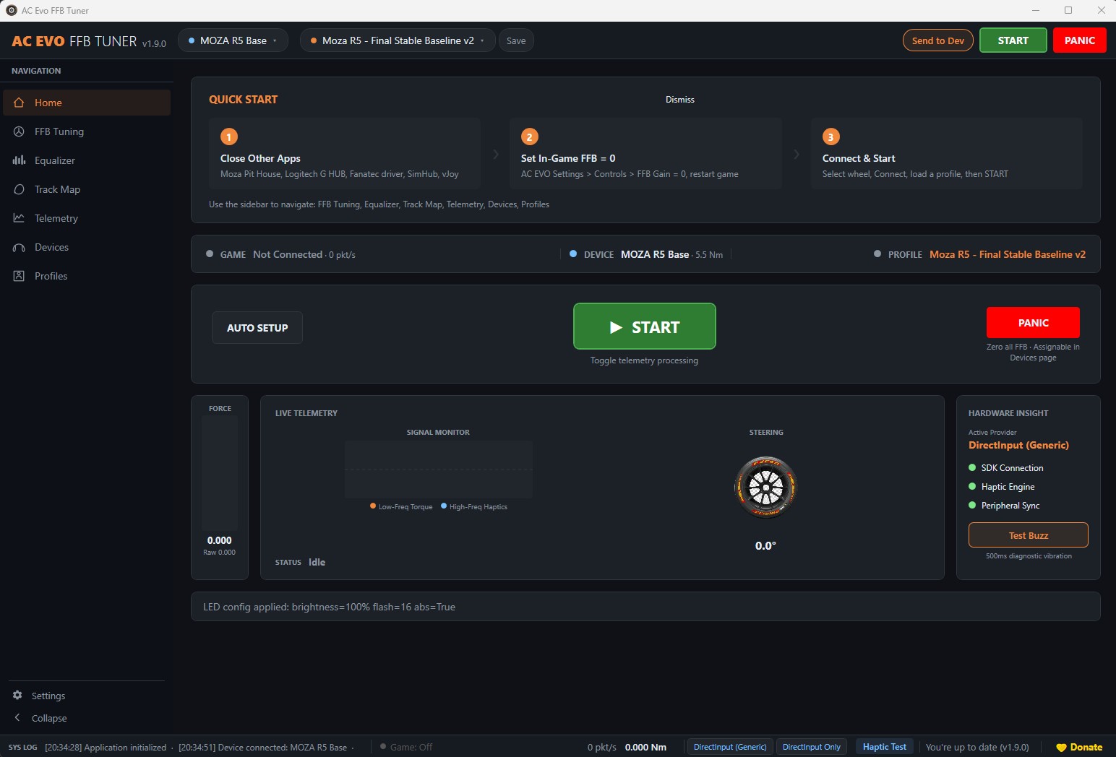Screen dimensions: 1116x757
Task: Click the up to date version text
Action: [977, 747]
